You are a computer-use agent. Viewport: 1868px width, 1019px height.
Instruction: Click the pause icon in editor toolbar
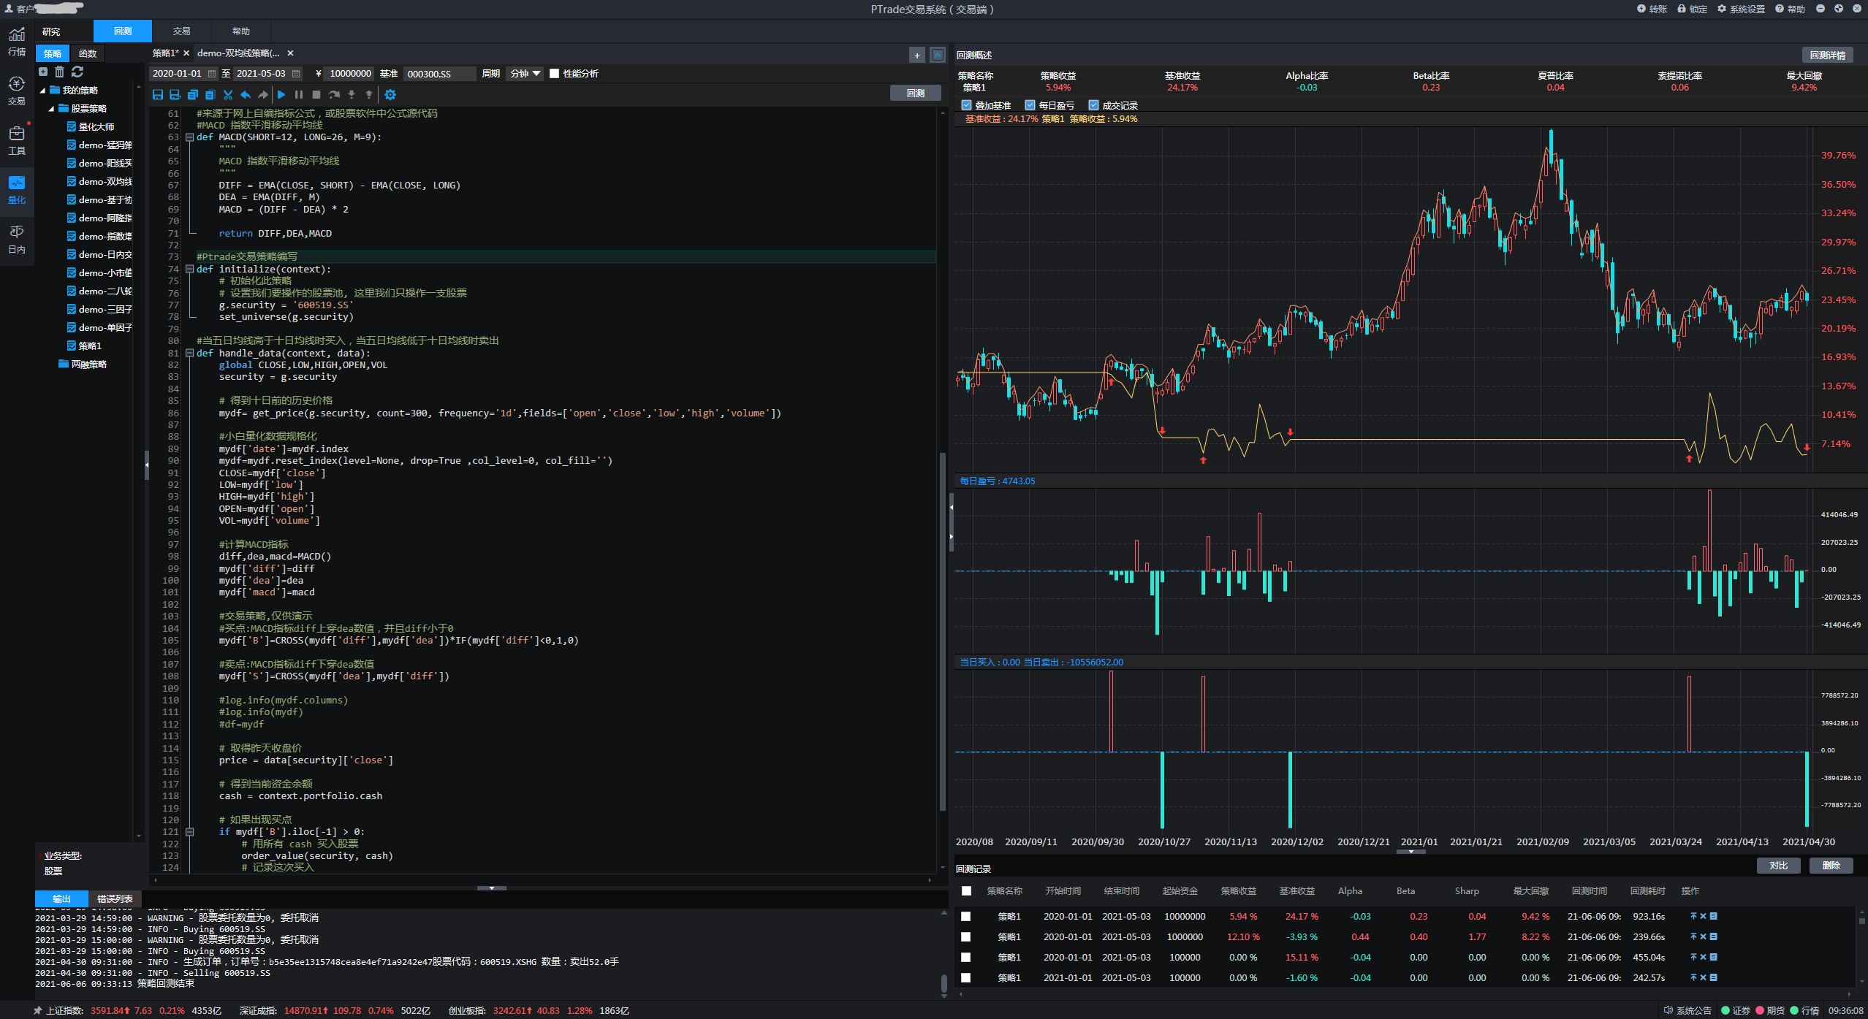[x=299, y=95]
